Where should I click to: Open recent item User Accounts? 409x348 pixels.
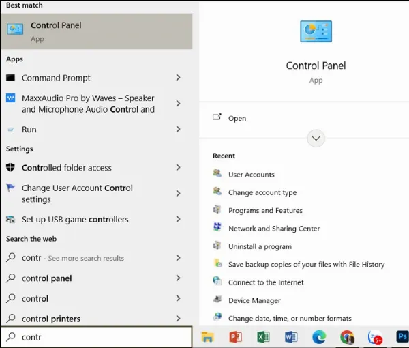[x=251, y=175]
